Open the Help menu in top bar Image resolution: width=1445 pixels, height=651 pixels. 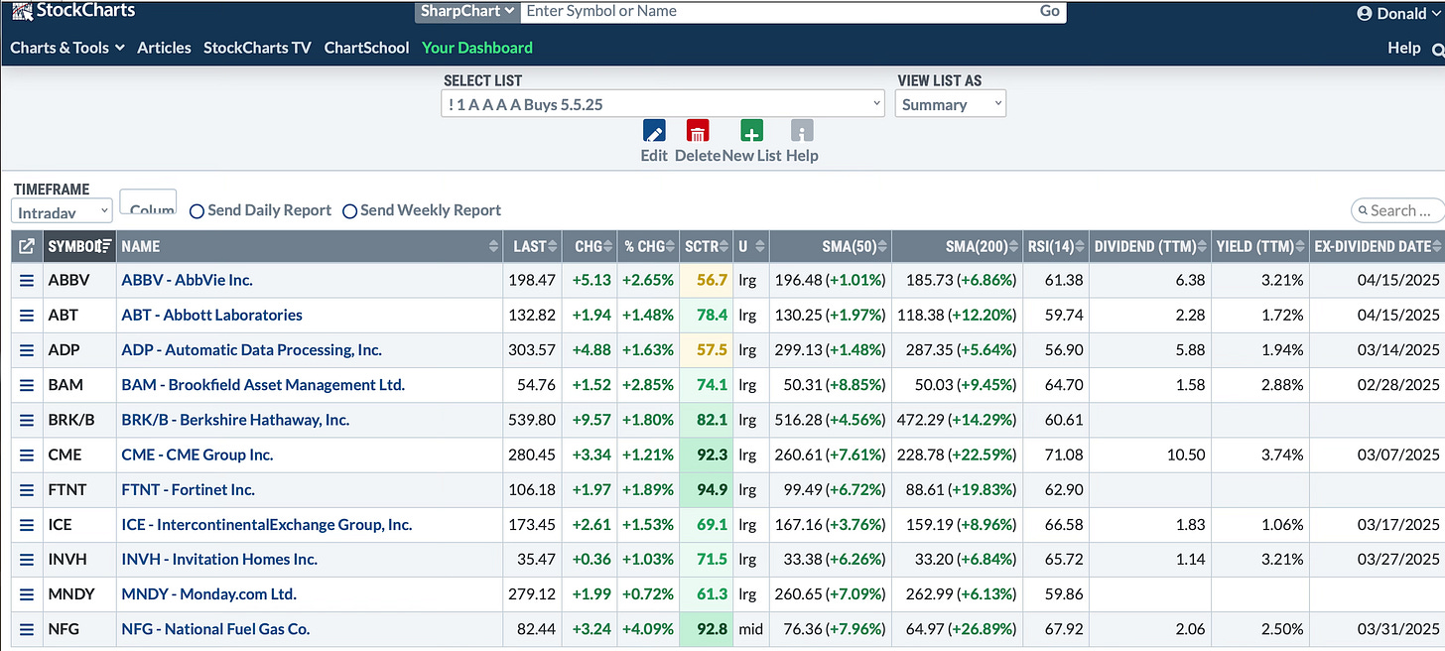pyautogui.click(x=1403, y=48)
